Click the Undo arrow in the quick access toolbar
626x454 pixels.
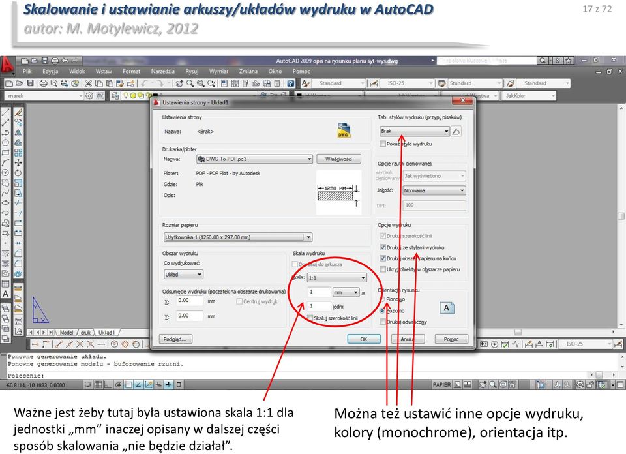point(65,61)
